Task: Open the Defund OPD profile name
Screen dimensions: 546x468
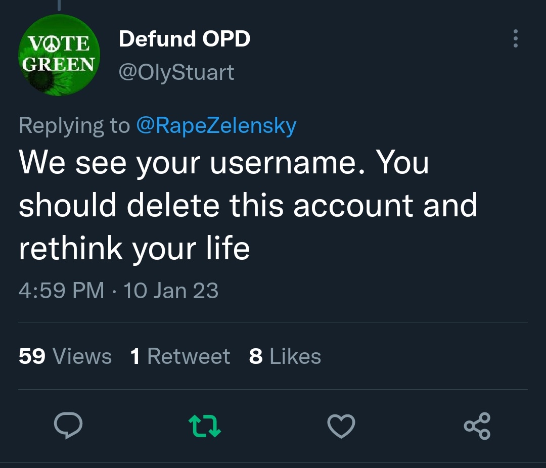Action: click(x=185, y=39)
